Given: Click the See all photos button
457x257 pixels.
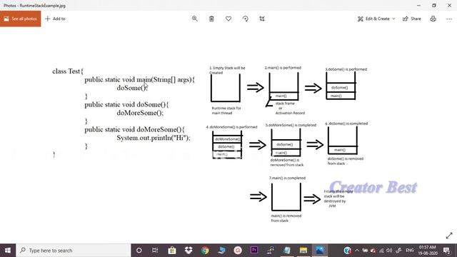Looking at the screenshot, I should pyautogui.click(x=21, y=19).
